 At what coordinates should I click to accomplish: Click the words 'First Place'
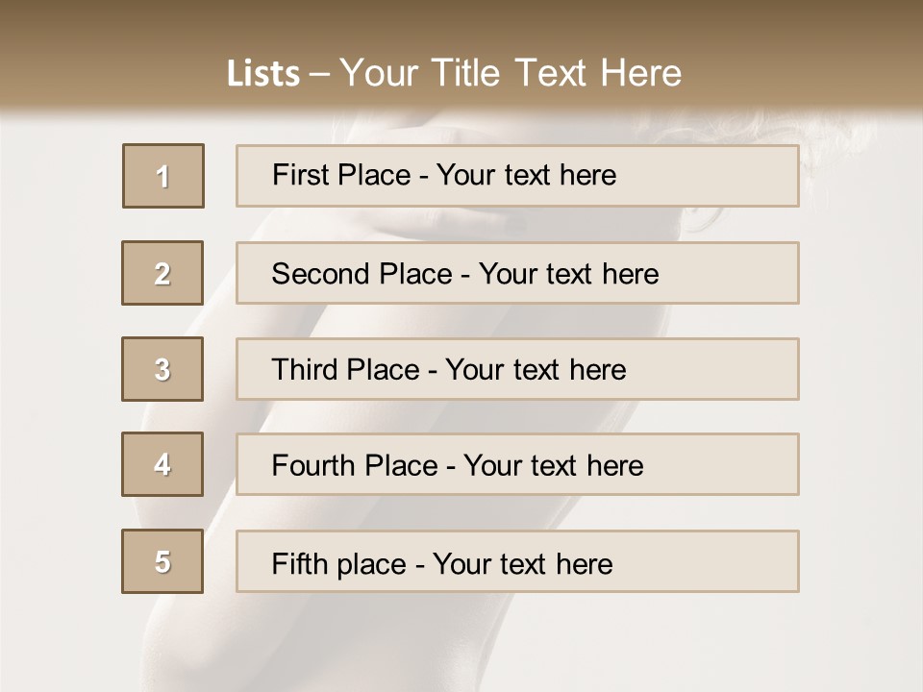pyautogui.click(x=341, y=175)
